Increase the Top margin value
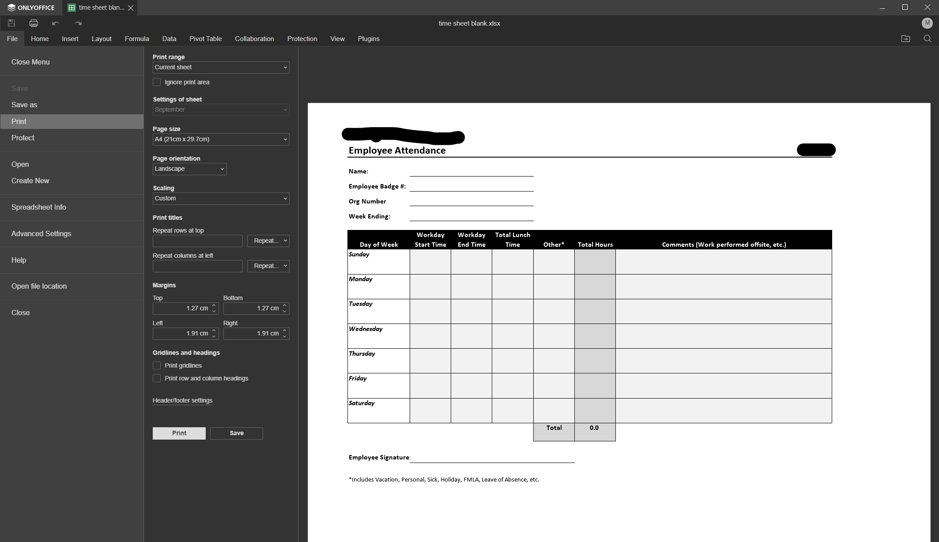This screenshot has width=939, height=542. tap(214, 305)
